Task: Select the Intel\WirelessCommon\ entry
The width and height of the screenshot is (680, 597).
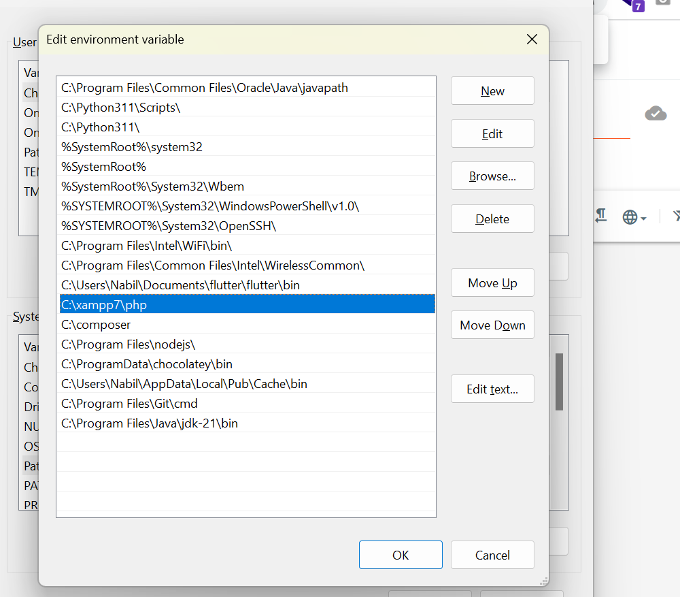Action: [x=248, y=265]
